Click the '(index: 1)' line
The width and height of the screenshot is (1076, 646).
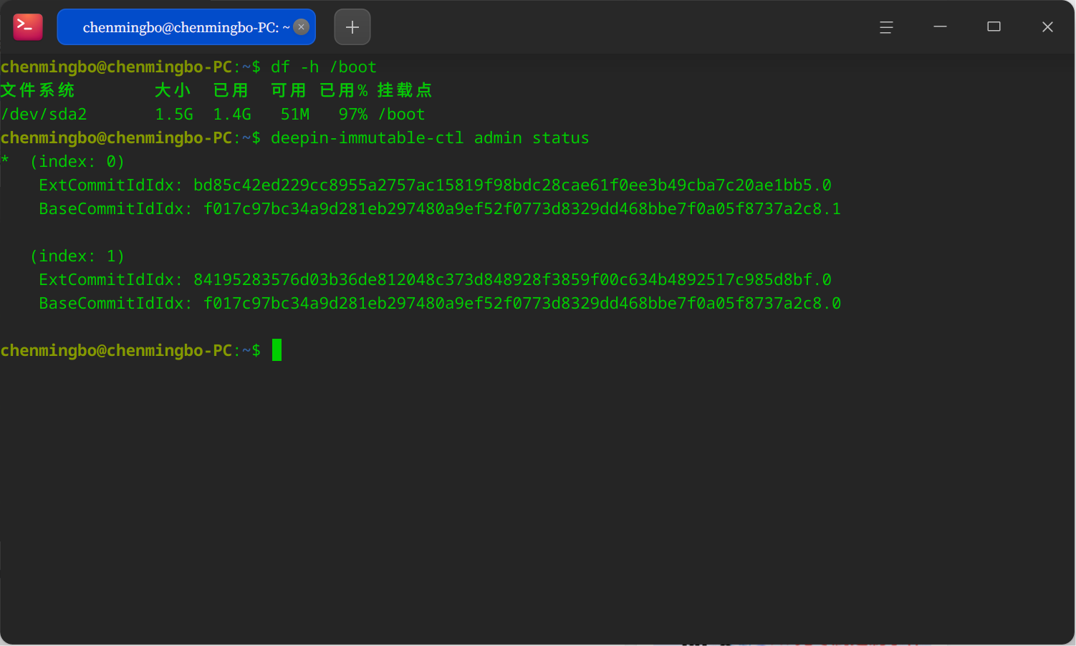point(77,256)
